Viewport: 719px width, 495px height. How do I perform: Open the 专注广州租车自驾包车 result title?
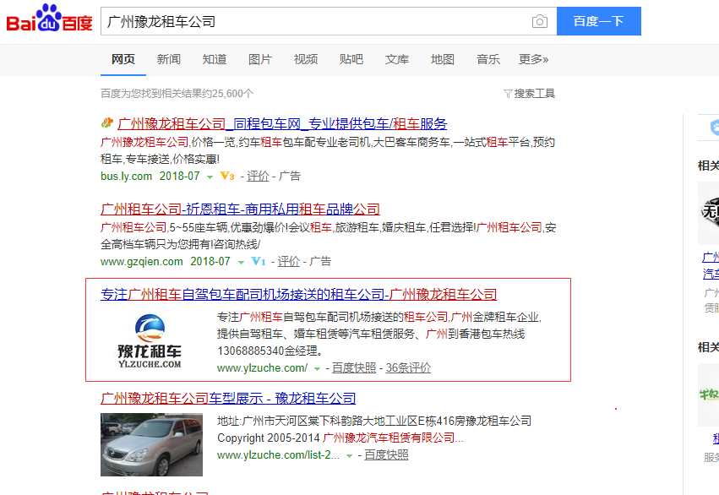(298, 294)
